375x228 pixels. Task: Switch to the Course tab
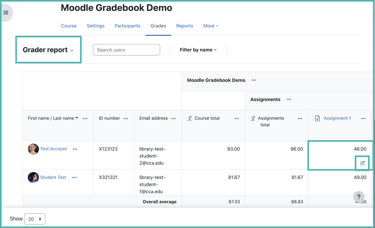(69, 26)
